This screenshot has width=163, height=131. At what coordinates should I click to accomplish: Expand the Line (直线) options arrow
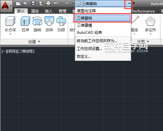click(x=134, y=34)
